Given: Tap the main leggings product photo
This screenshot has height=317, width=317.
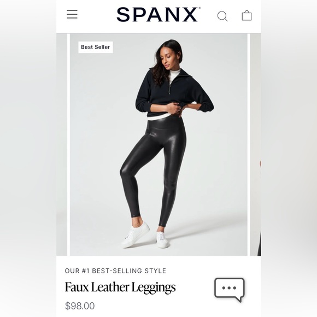Looking at the screenshot, I should (158, 144).
